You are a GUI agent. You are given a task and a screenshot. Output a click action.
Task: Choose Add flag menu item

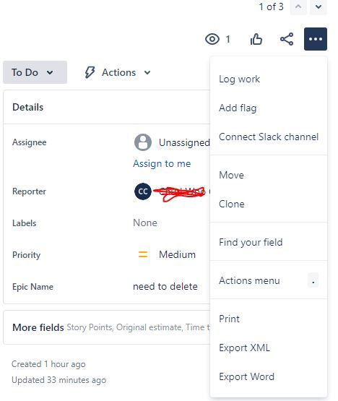269,108
